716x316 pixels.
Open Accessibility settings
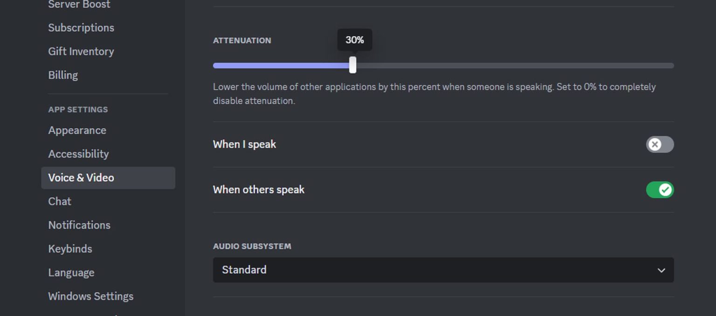pyautogui.click(x=78, y=154)
